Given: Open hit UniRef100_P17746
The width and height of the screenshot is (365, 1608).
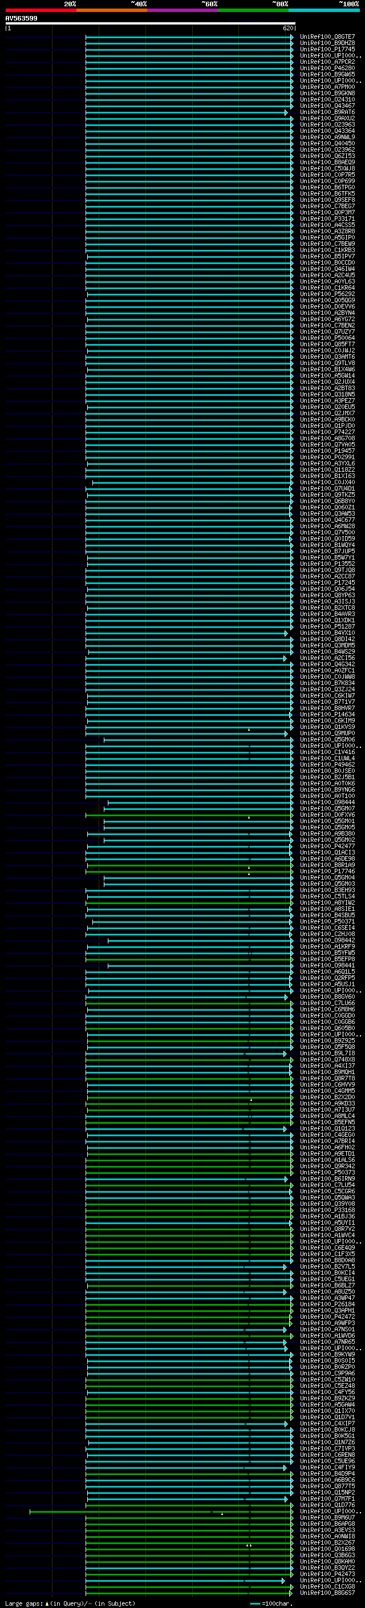Looking at the screenshot, I should coord(327,872).
